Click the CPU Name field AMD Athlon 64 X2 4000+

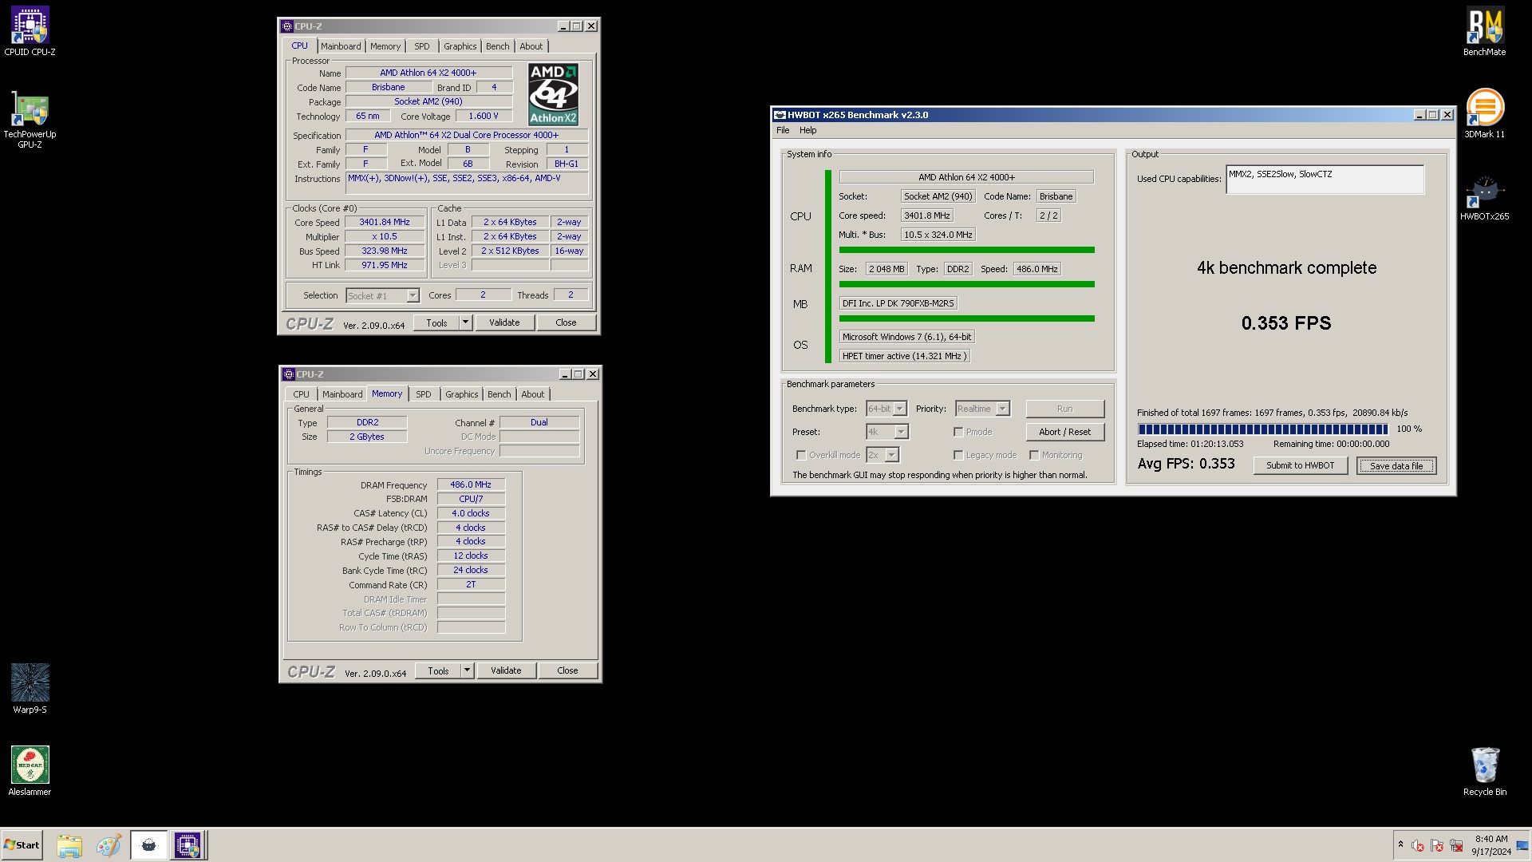click(x=428, y=73)
